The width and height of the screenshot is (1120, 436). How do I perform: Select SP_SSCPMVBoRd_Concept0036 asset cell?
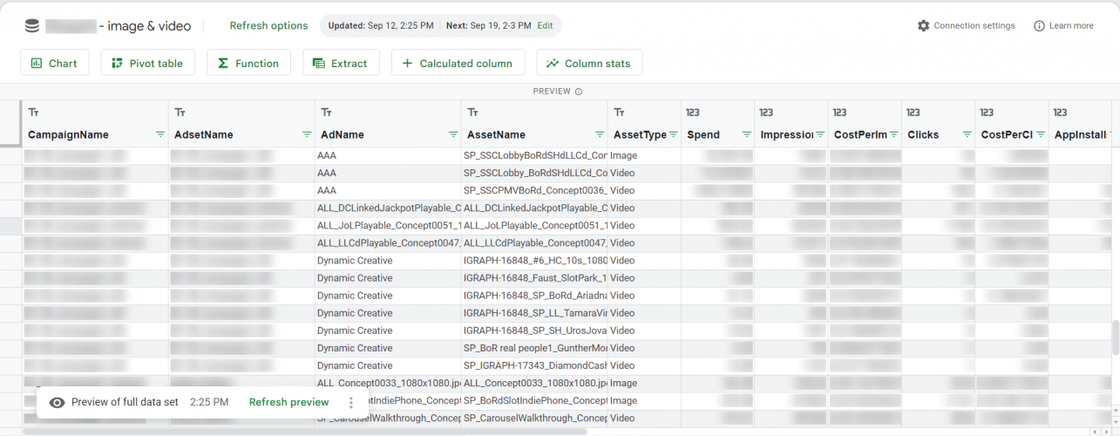[534, 191]
